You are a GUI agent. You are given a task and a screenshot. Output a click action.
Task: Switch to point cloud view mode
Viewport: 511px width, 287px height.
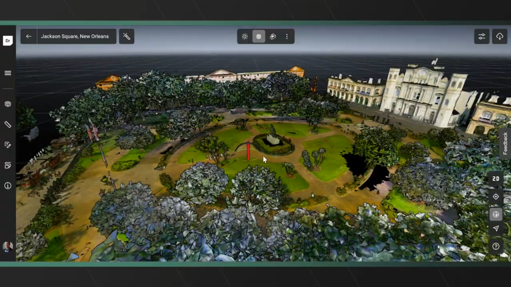coord(244,36)
